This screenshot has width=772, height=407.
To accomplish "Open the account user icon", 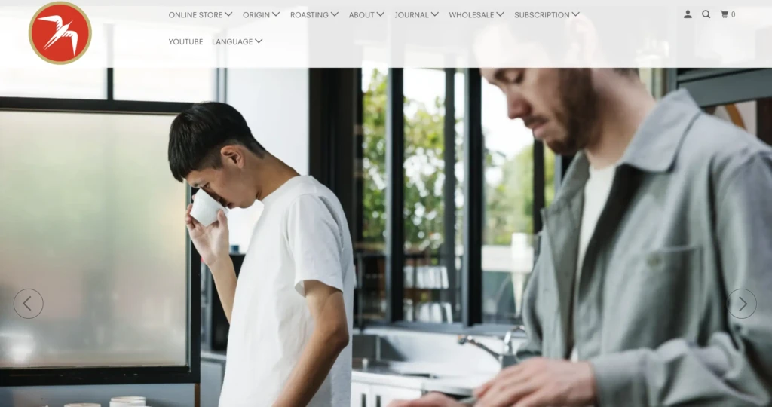I will click(688, 14).
